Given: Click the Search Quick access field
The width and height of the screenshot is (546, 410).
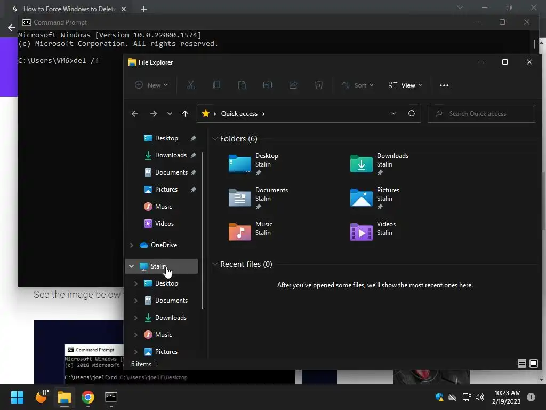Looking at the screenshot, I should [481, 114].
